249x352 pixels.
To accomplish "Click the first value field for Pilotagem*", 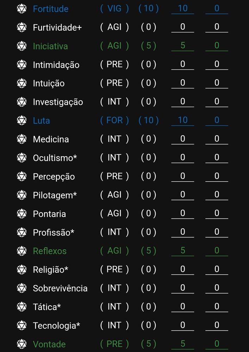I will coord(182,195).
